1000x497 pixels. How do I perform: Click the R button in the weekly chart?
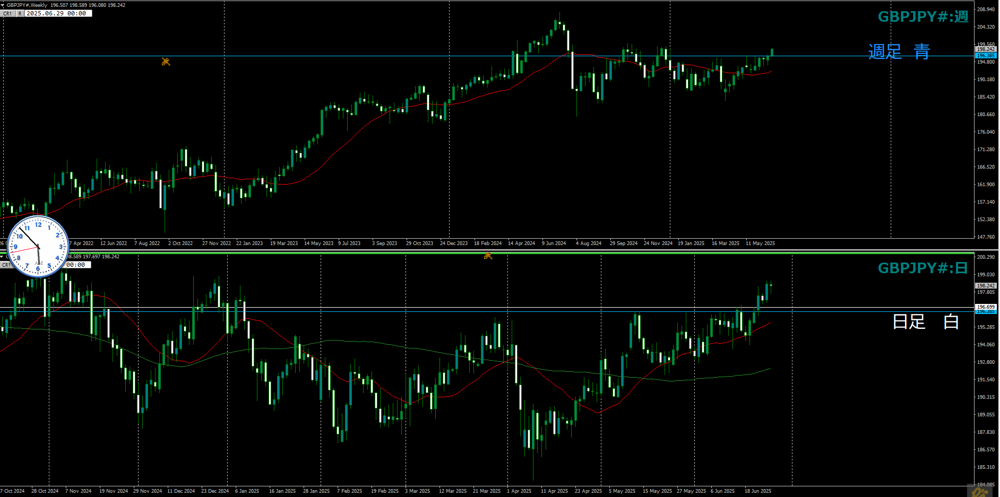tap(20, 14)
